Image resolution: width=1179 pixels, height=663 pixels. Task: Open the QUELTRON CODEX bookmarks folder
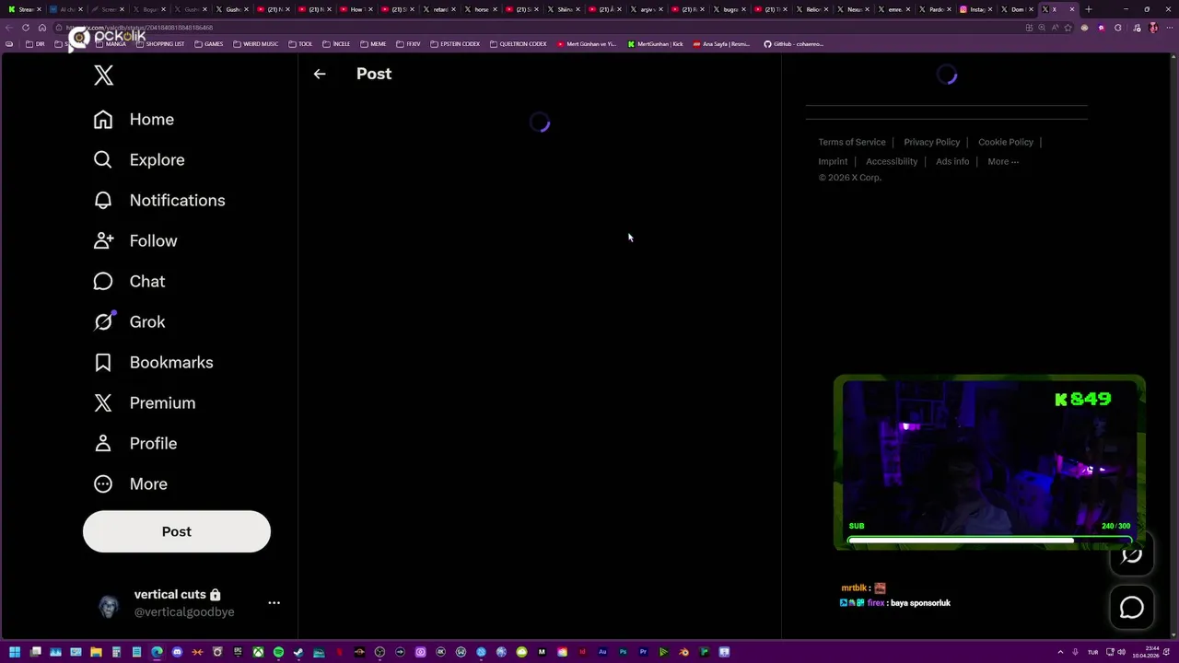coord(518,44)
